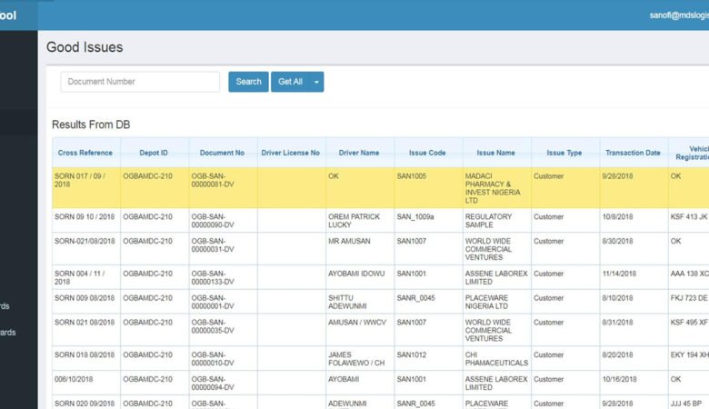Viewport: 709px width, 409px height.
Task: Click the Get All button
Action: pyautogui.click(x=290, y=82)
